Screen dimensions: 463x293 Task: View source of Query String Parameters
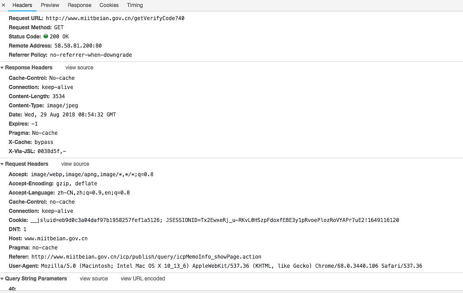click(x=94, y=279)
